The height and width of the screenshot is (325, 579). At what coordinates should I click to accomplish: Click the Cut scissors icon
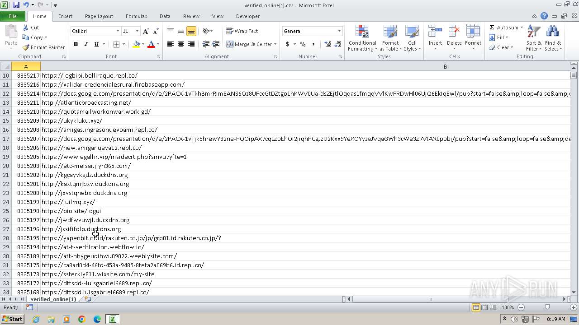coord(26,28)
